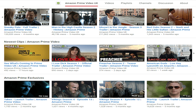Play the Mozart in the Jungle thumbnail
Viewport: 196px width, 110px height.
(122, 17)
